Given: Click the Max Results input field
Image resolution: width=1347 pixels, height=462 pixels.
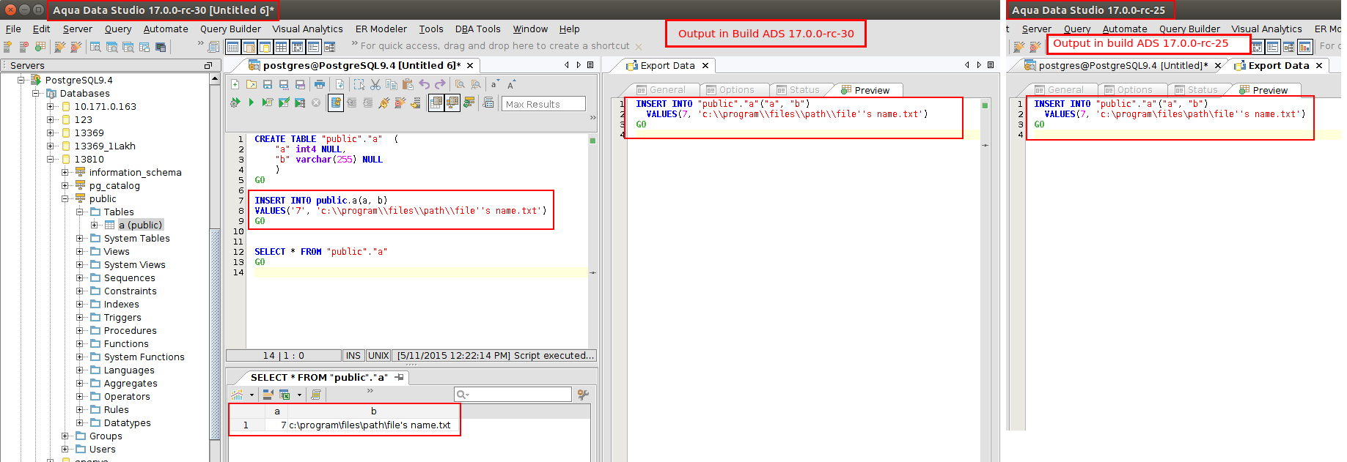Looking at the screenshot, I should pos(543,104).
